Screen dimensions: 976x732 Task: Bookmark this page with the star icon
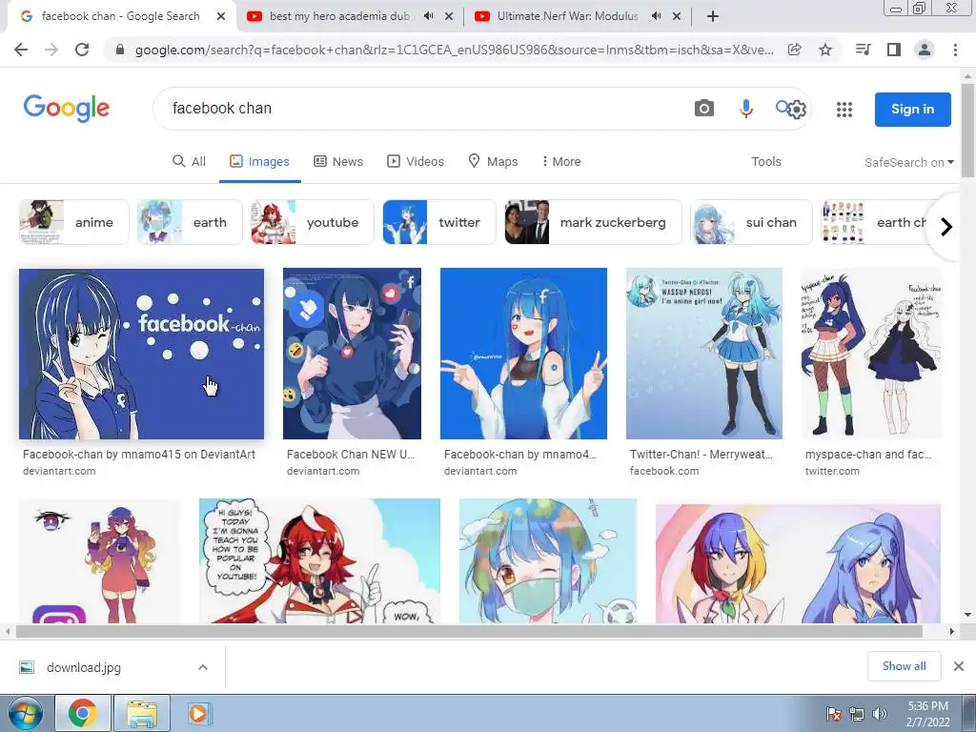[825, 50]
